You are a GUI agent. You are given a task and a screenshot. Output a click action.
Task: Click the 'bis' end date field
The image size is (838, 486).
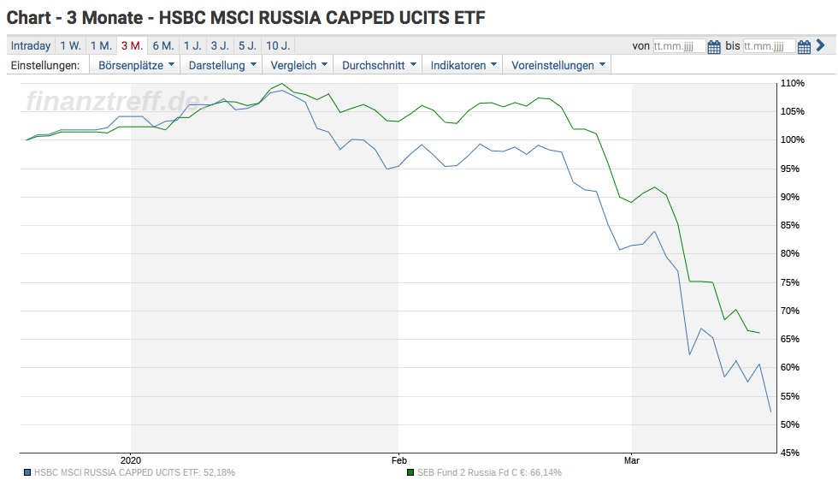tap(769, 46)
